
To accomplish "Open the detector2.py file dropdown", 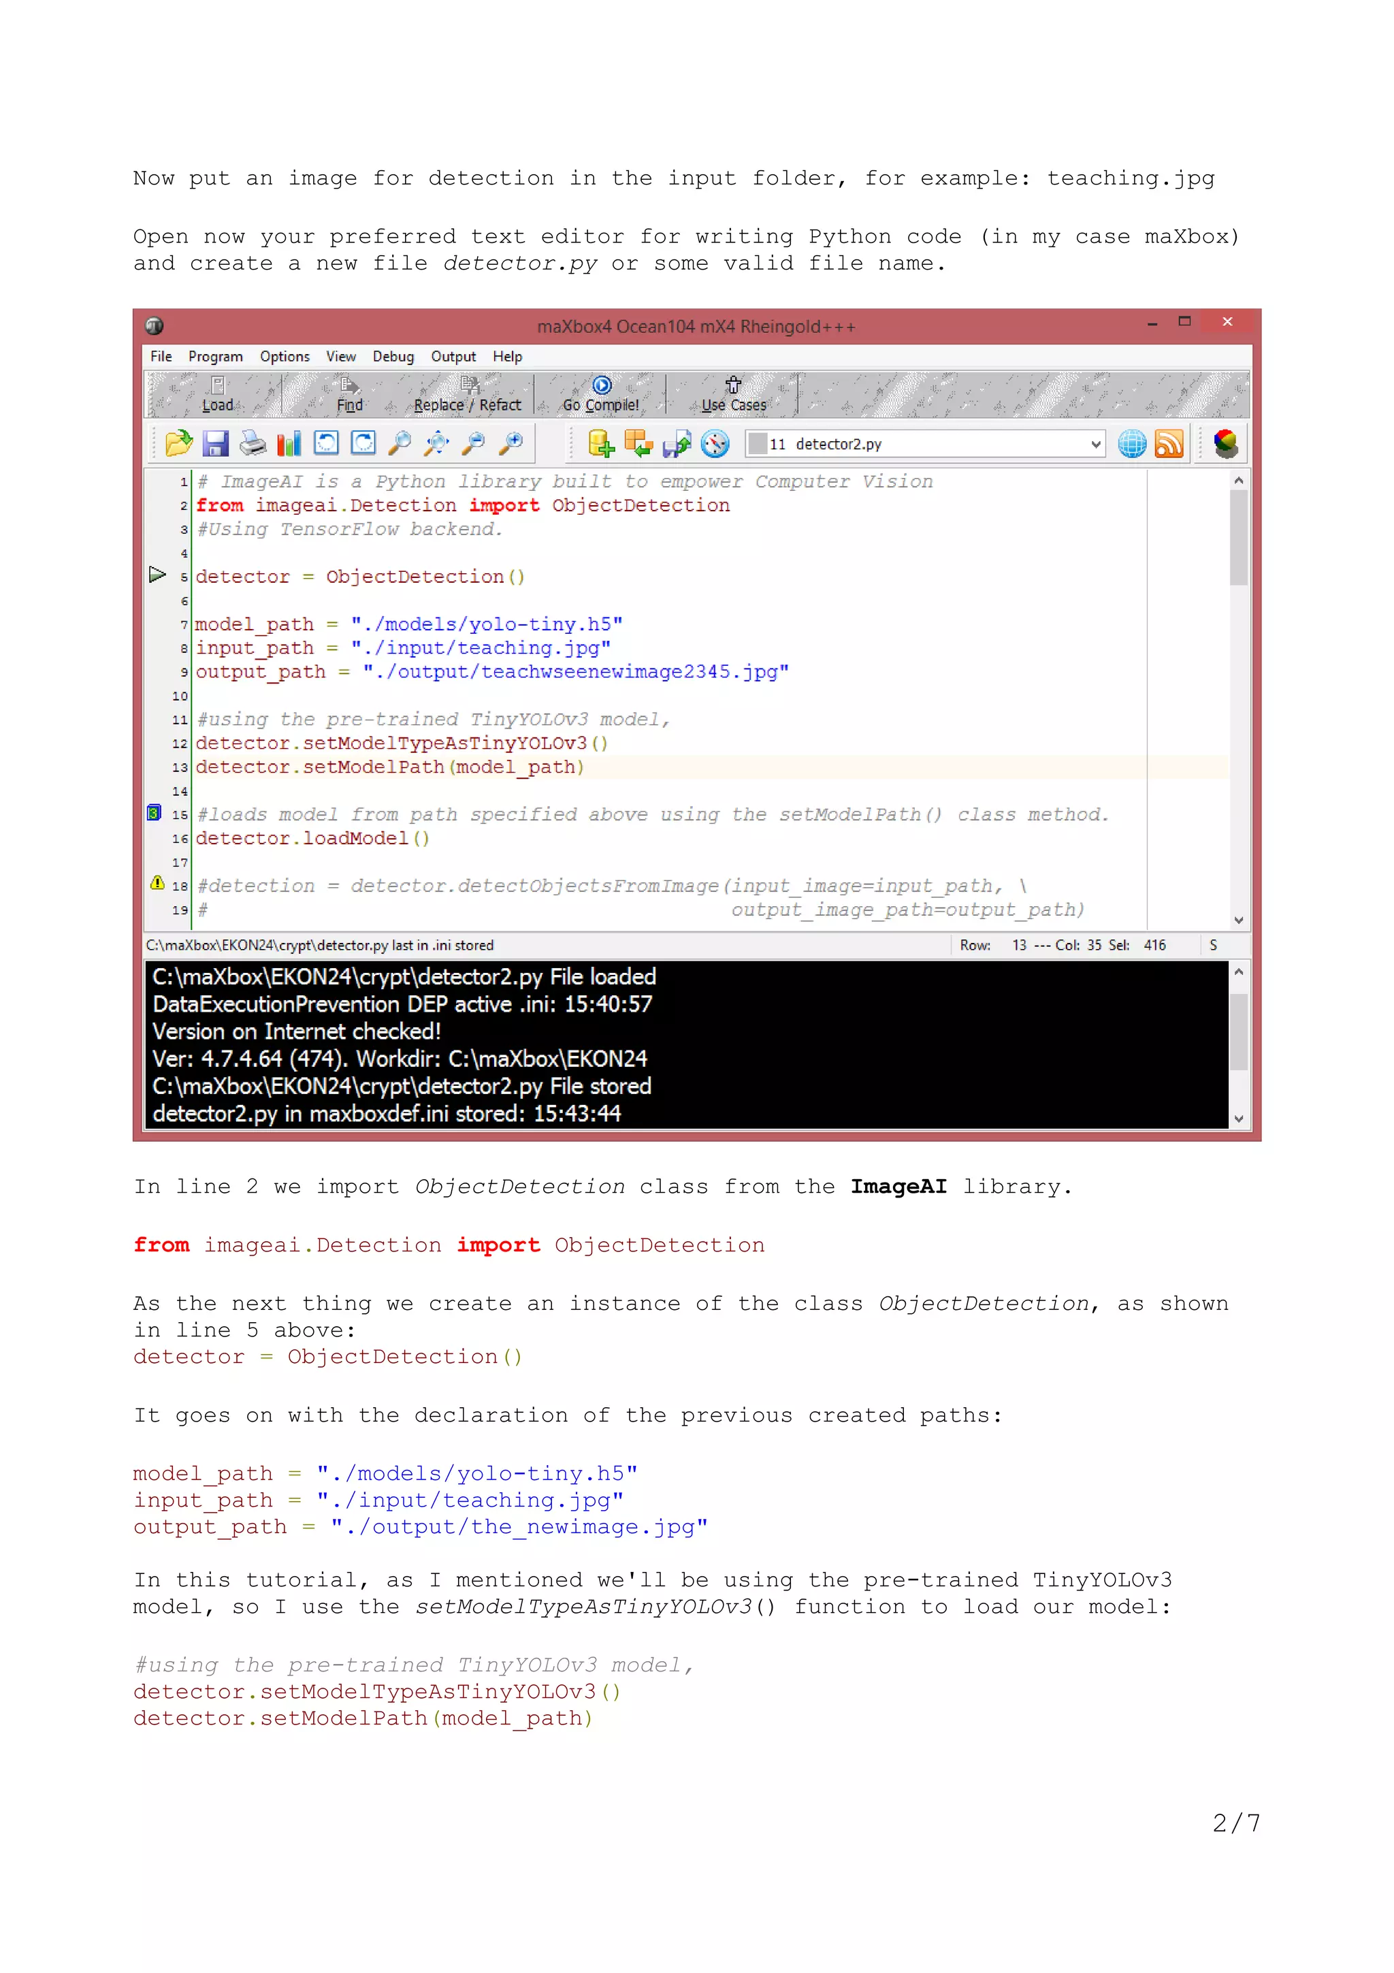I will [x=1095, y=445].
